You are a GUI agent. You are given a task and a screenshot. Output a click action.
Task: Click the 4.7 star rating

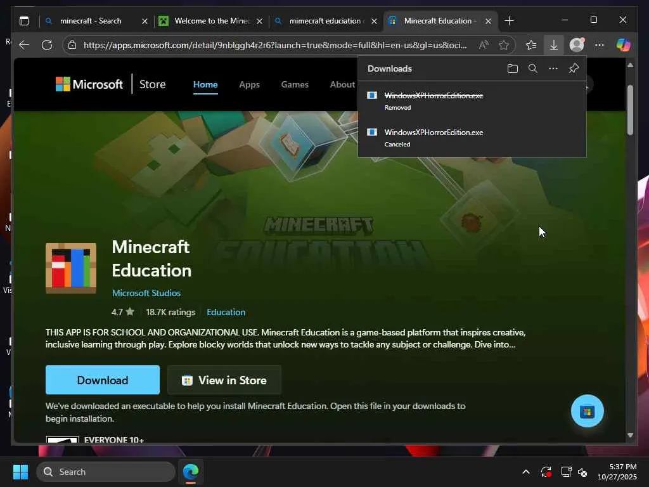click(122, 312)
